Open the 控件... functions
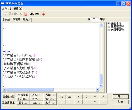 point(36,99)
